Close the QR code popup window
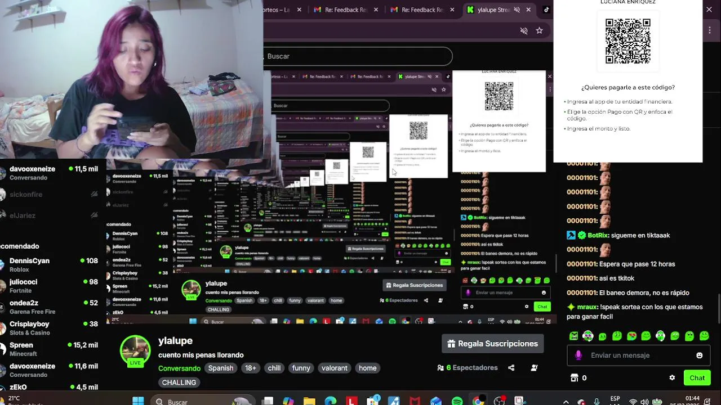The width and height of the screenshot is (721, 405). pyautogui.click(x=709, y=10)
